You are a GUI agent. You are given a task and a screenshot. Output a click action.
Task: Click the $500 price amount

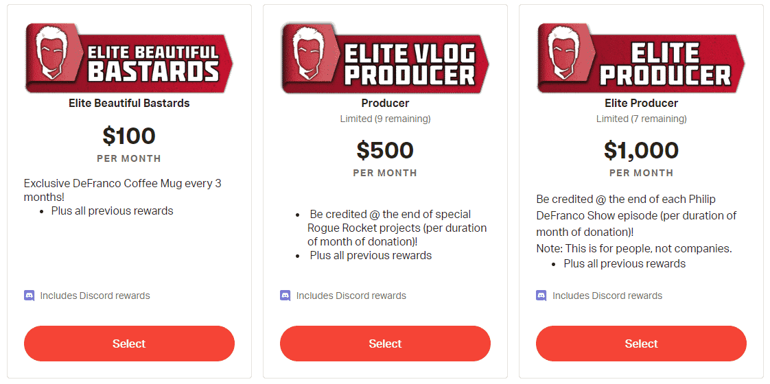[385, 150]
